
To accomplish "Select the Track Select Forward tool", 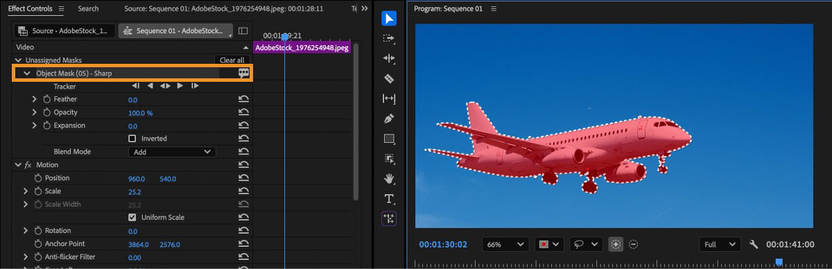I will (x=389, y=39).
